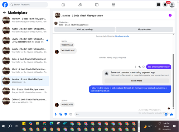Go back using the arrow beside Marketplace
Image resolution: width=179 pixels, height=132 pixels.
4,13
